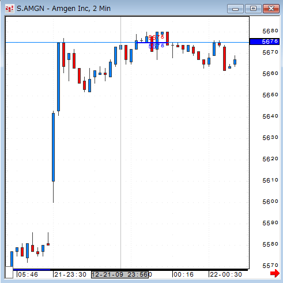Click the 5630 price axis label
The image size is (283, 283).
270,138
